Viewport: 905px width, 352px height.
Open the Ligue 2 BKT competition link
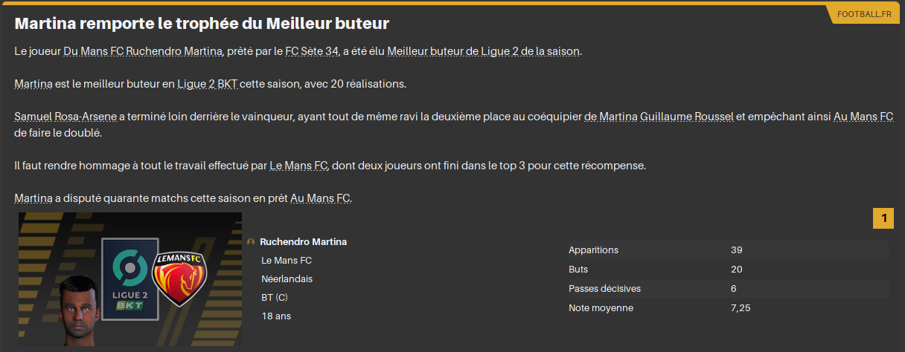point(207,84)
